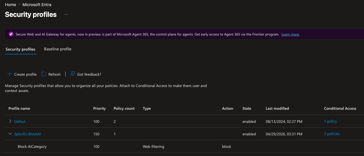Click the Create profile button
The width and height of the screenshot is (364, 156).
(22, 74)
